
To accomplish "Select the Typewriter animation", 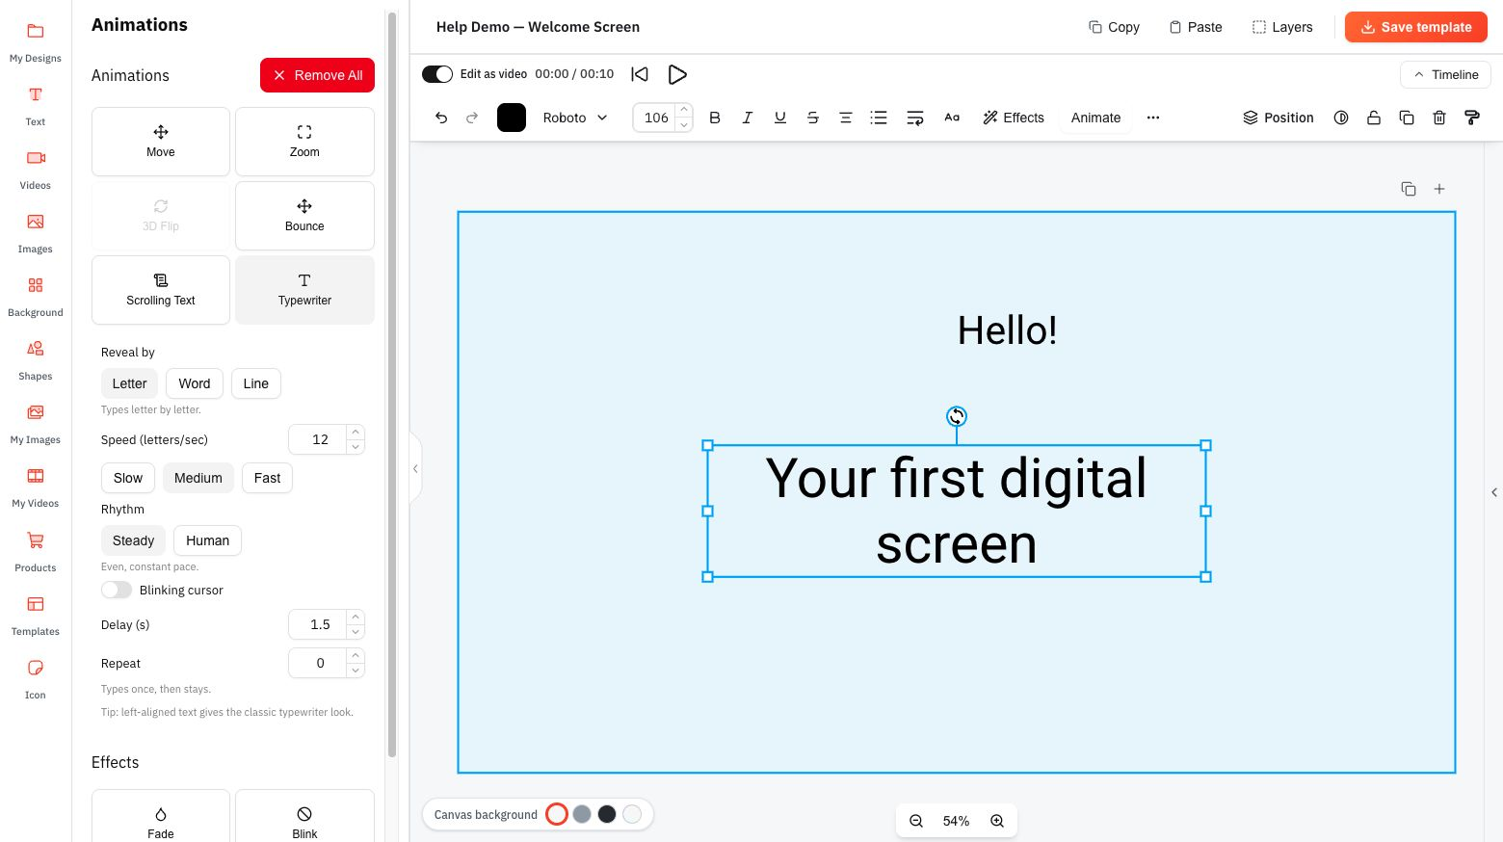I will coord(304,290).
